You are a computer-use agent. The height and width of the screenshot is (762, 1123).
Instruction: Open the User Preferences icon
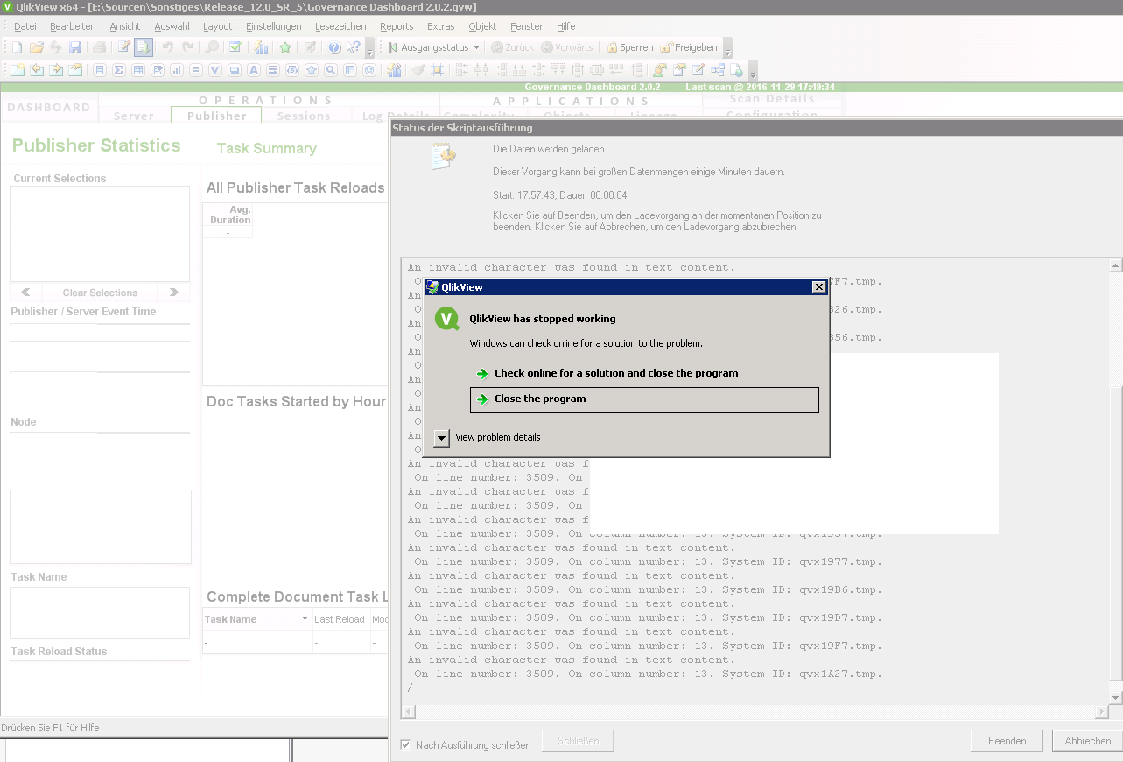coord(659,70)
